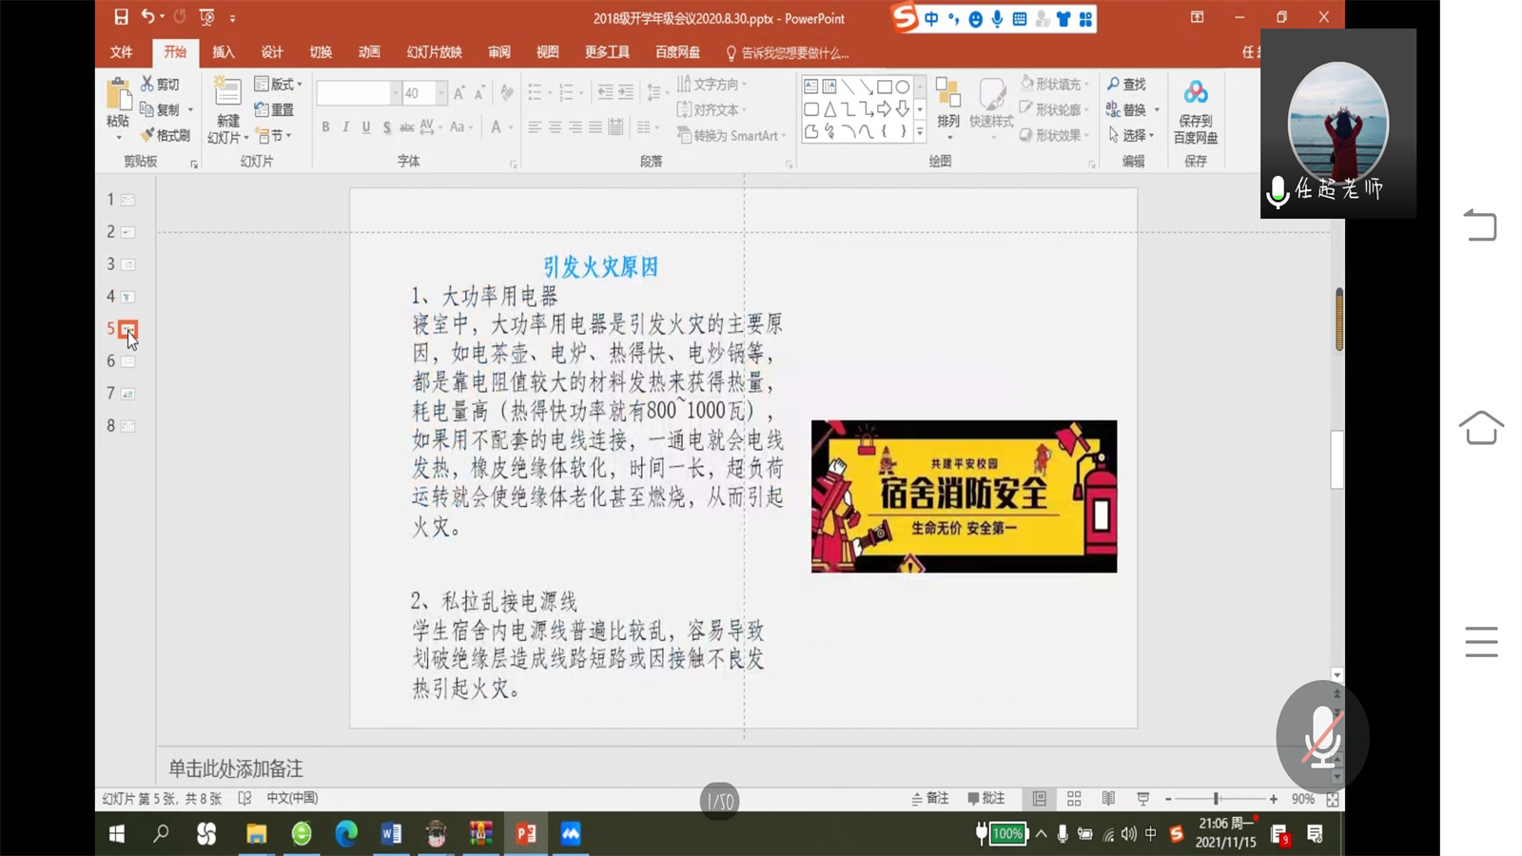
Task: Open the Insert (插入) tab
Action: pyautogui.click(x=224, y=52)
